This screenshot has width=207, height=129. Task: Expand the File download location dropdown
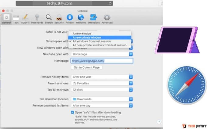(x=102, y=99)
